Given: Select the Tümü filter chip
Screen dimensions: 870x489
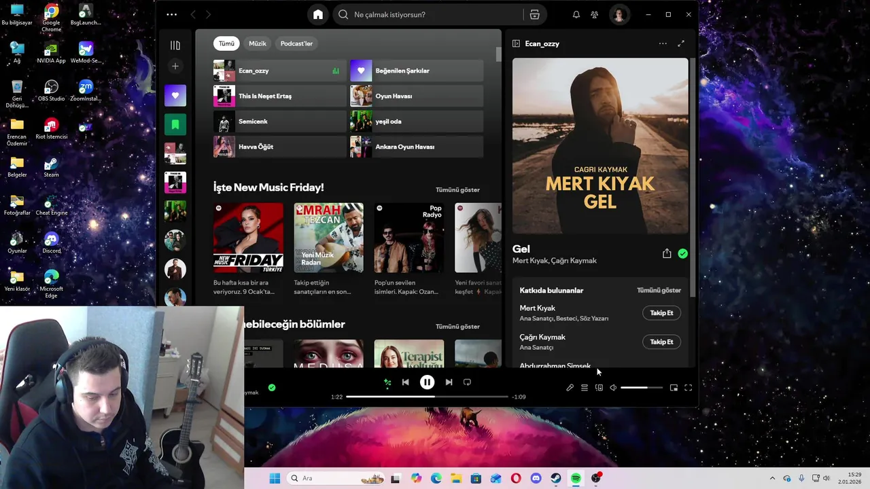Looking at the screenshot, I should click(226, 43).
